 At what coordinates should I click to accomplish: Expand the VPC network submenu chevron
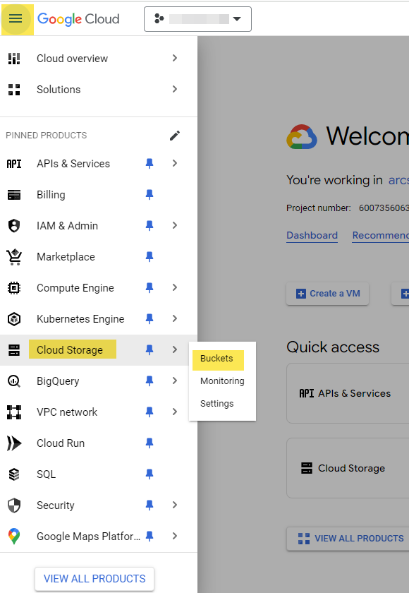(x=174, y=411)
